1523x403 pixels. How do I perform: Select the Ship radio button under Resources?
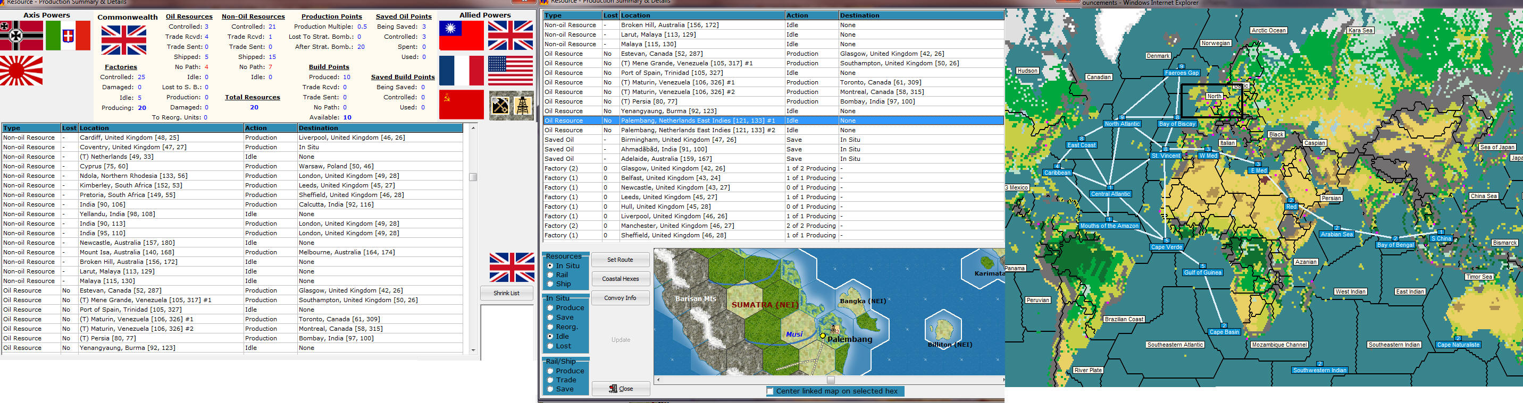tap(550, 285)
